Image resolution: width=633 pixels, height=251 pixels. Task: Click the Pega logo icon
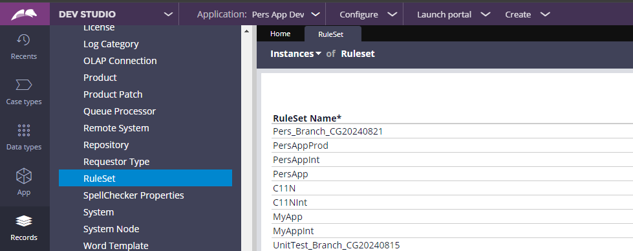coord(24,14)
